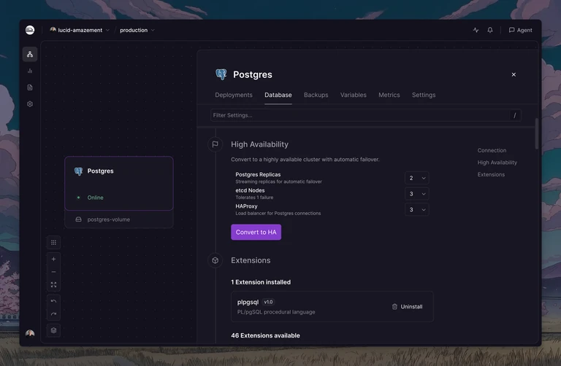
Task: Focus the Filter Settings input field
Action: tap(366, 115)
